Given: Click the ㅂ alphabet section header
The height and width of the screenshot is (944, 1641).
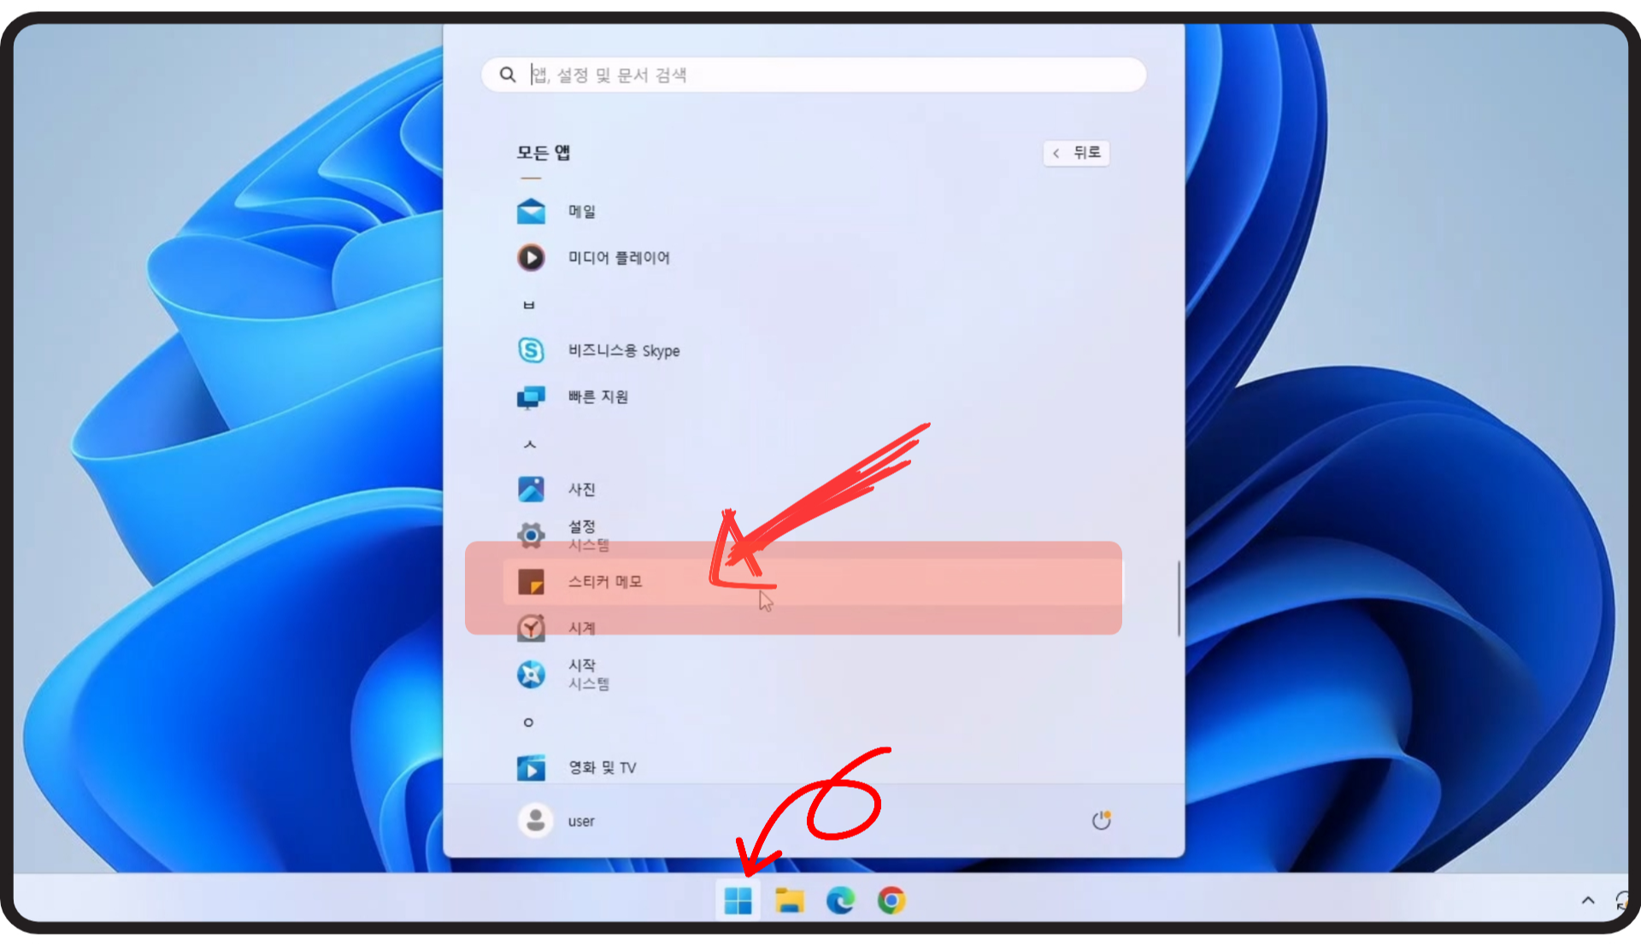Looking at the screenshot, I should click(x=528, y=305).
